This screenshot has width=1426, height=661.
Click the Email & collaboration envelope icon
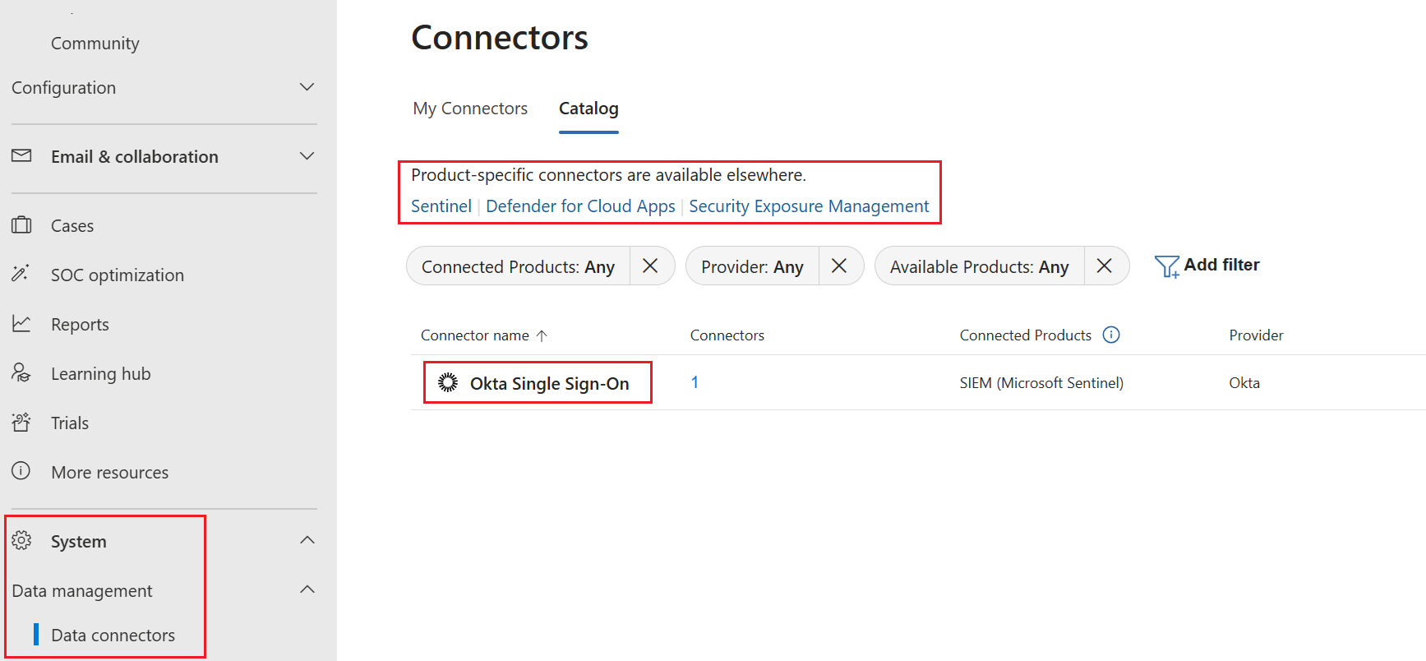pos(21,155)
